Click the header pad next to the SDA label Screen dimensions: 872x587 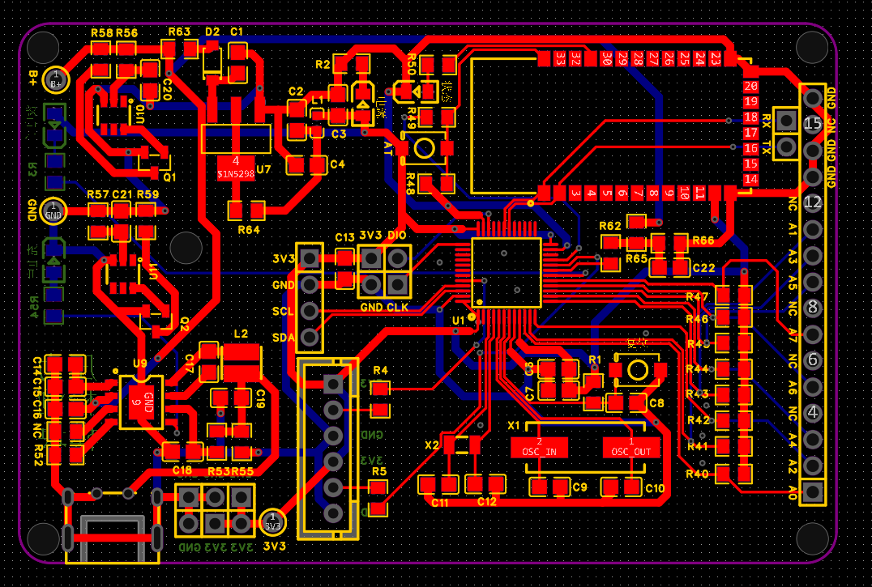[x=310, y=337]
